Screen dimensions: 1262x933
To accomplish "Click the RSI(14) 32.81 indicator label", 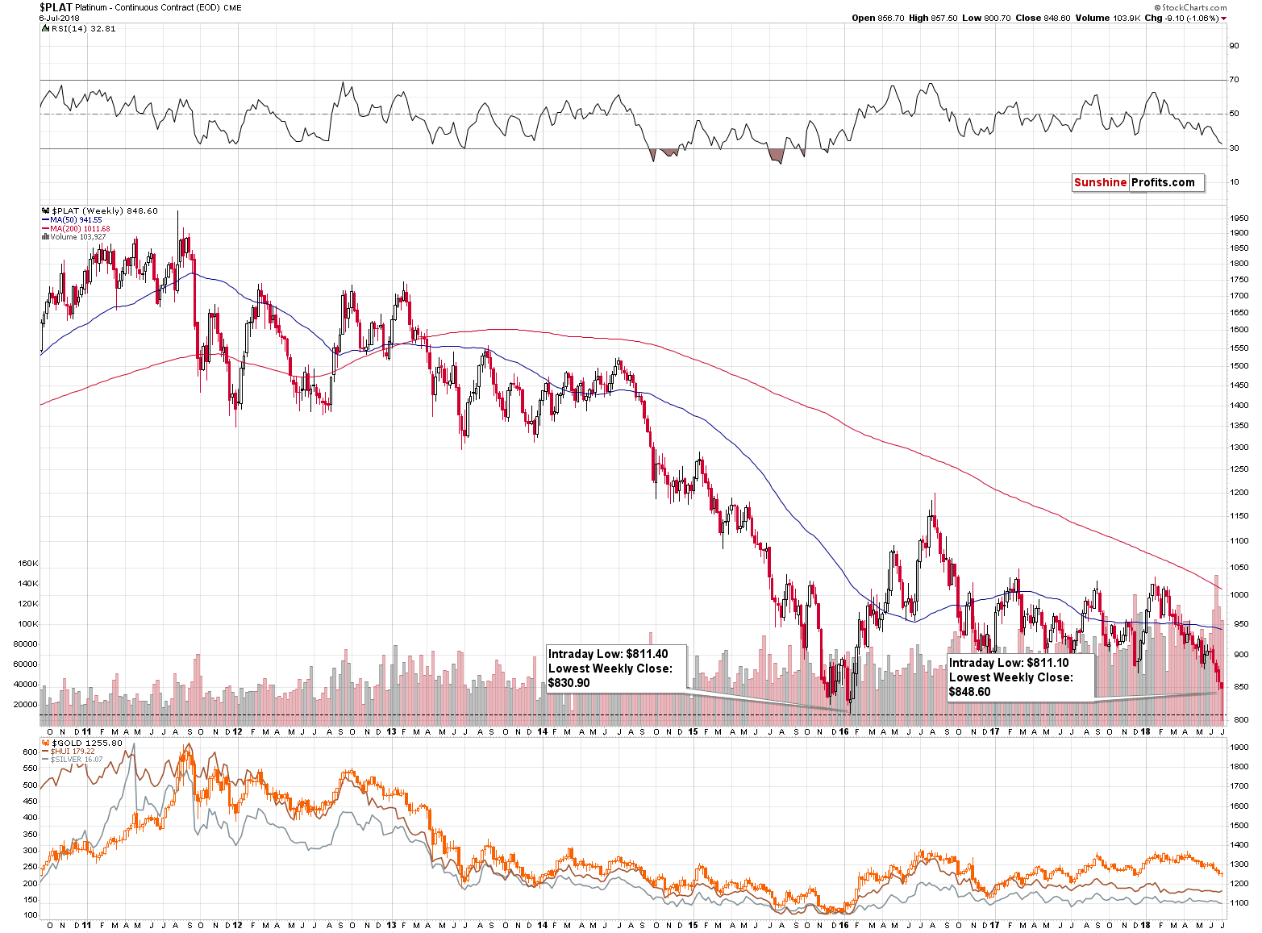I will [x=83, y=28].
